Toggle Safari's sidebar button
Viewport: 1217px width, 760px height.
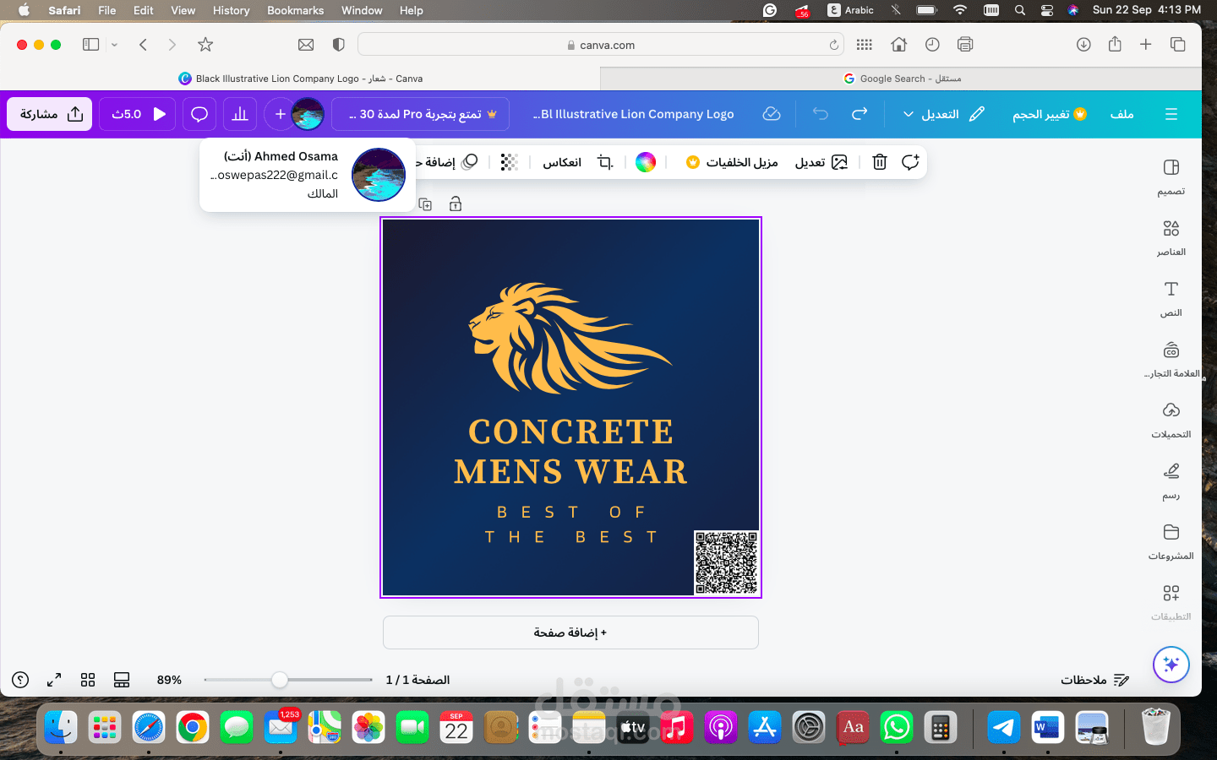tap(90, 45)
